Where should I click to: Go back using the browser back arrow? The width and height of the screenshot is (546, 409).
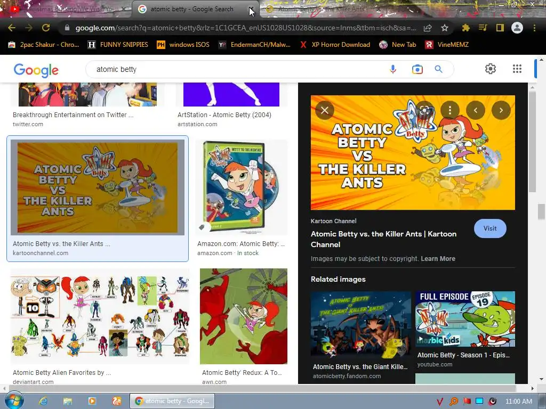click(12, 28)
